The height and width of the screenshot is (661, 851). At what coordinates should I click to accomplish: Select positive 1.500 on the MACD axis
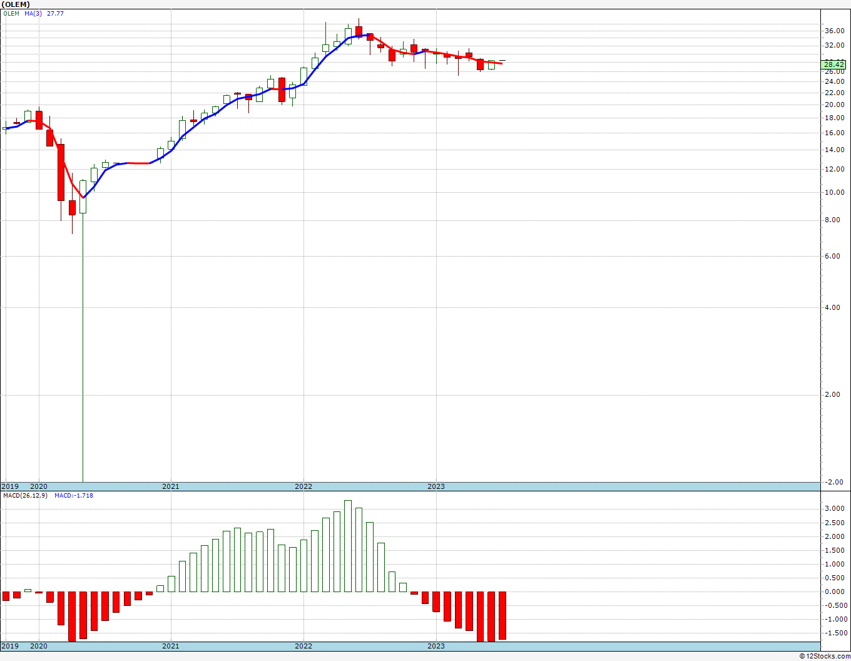click(x=835, y=550)
